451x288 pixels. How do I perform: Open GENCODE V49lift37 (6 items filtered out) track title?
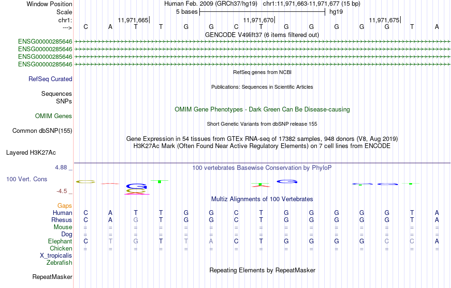click(x=262, y=35)
